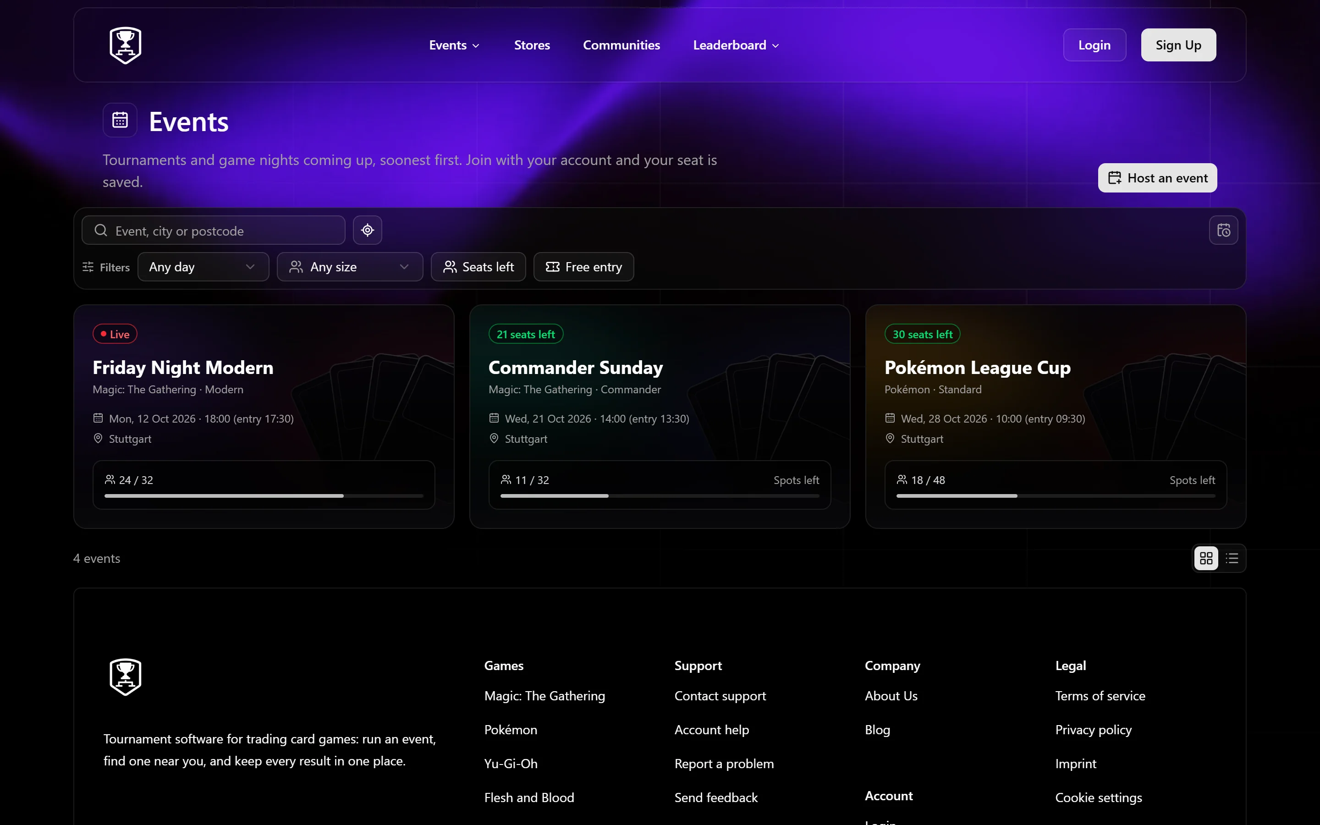Click the 18 / 48 attendance progress bar
The image size is (1320, 825).
tap(1056, 496)
